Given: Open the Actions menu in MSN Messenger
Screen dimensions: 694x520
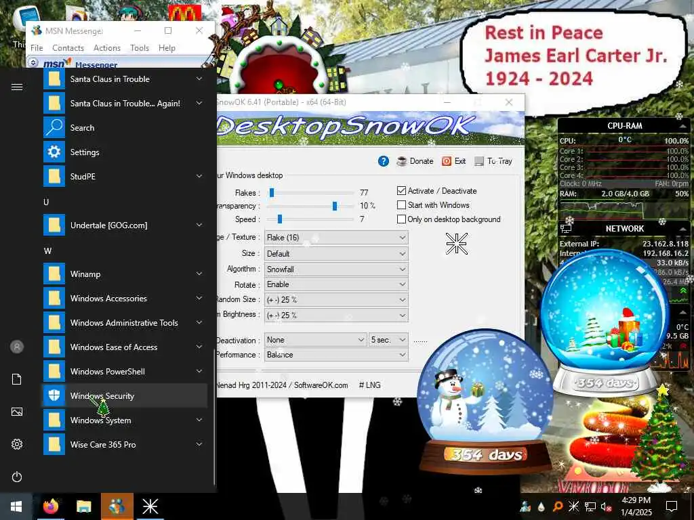Looking at the screenshot, I should [107, 48].
